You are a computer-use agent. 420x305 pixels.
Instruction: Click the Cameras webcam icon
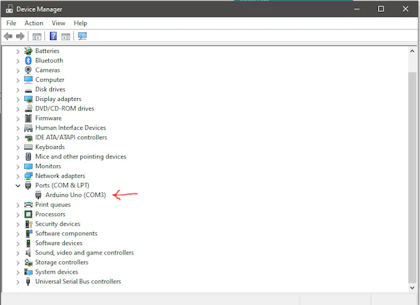point(28,70)
